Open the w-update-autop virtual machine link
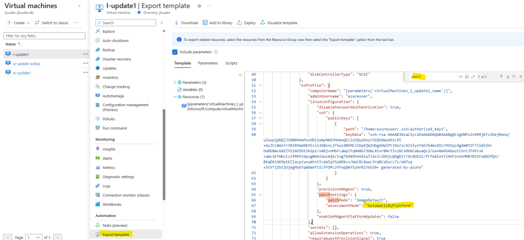The image size is (524, 240). [27, 63]
